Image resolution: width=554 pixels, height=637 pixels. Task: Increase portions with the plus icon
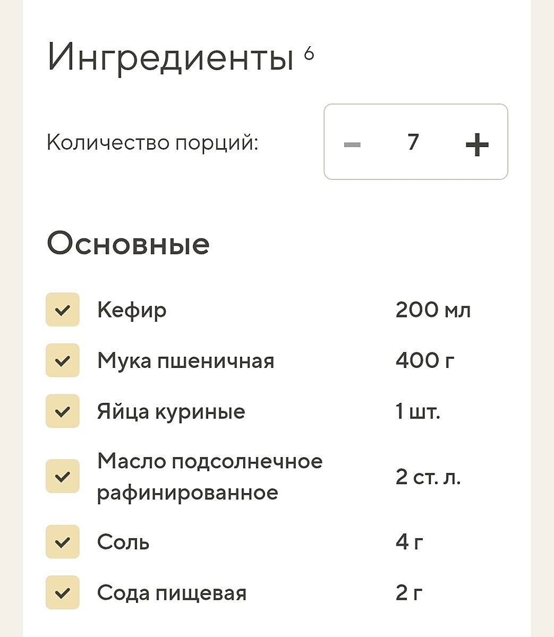click(476, 144)
